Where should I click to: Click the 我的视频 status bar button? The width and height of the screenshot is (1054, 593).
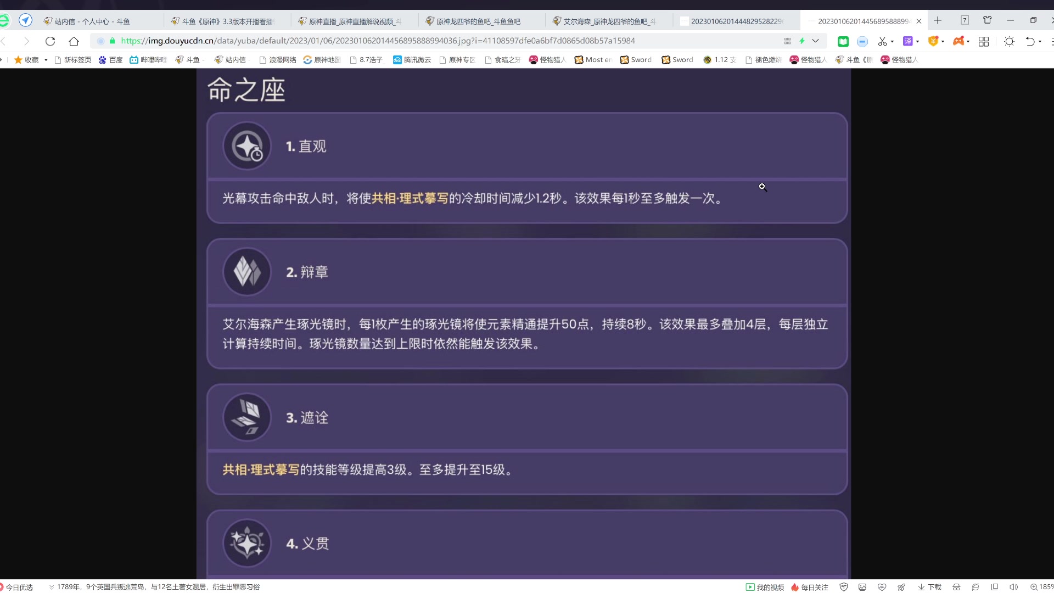[x=765, y=587]
